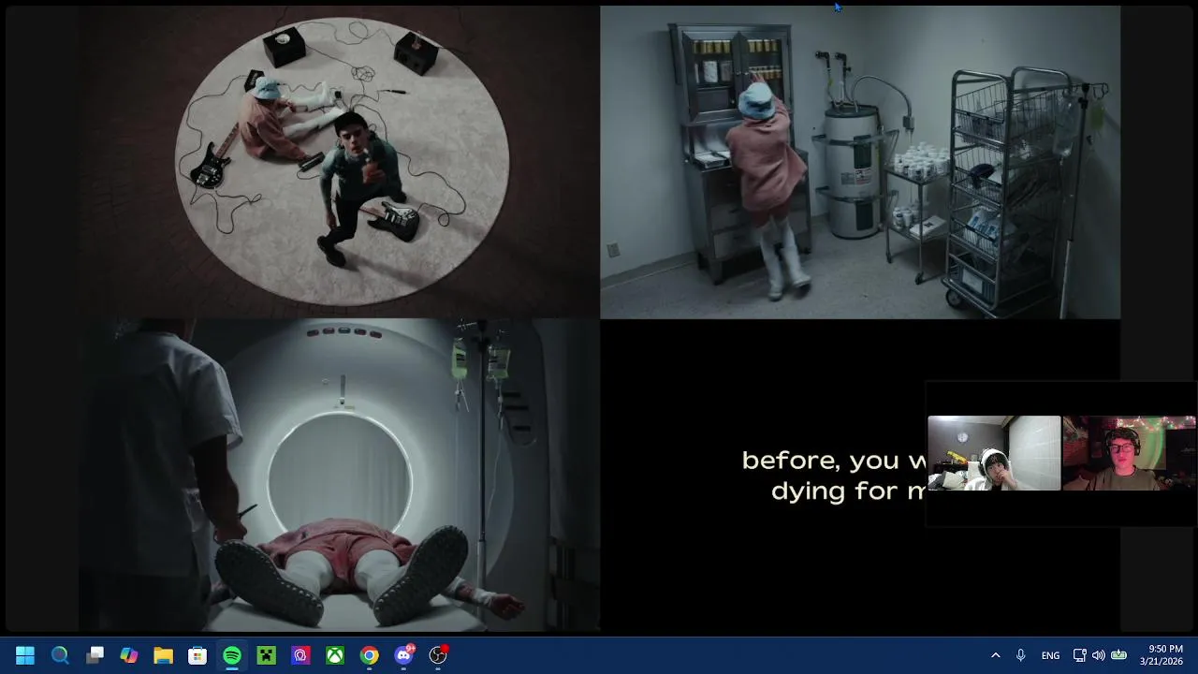Click the overhead rug scene video panel

tap(340, 162)
